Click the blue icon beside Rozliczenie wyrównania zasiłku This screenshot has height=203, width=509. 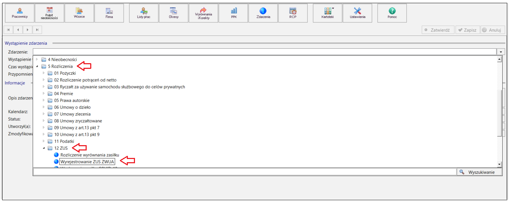56,155
